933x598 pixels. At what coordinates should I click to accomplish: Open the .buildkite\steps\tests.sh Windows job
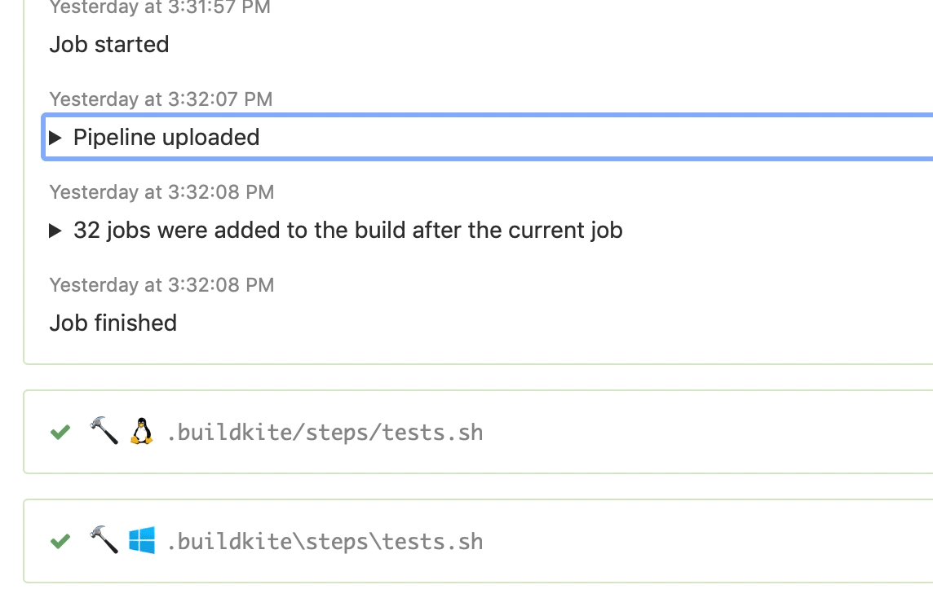325,540
